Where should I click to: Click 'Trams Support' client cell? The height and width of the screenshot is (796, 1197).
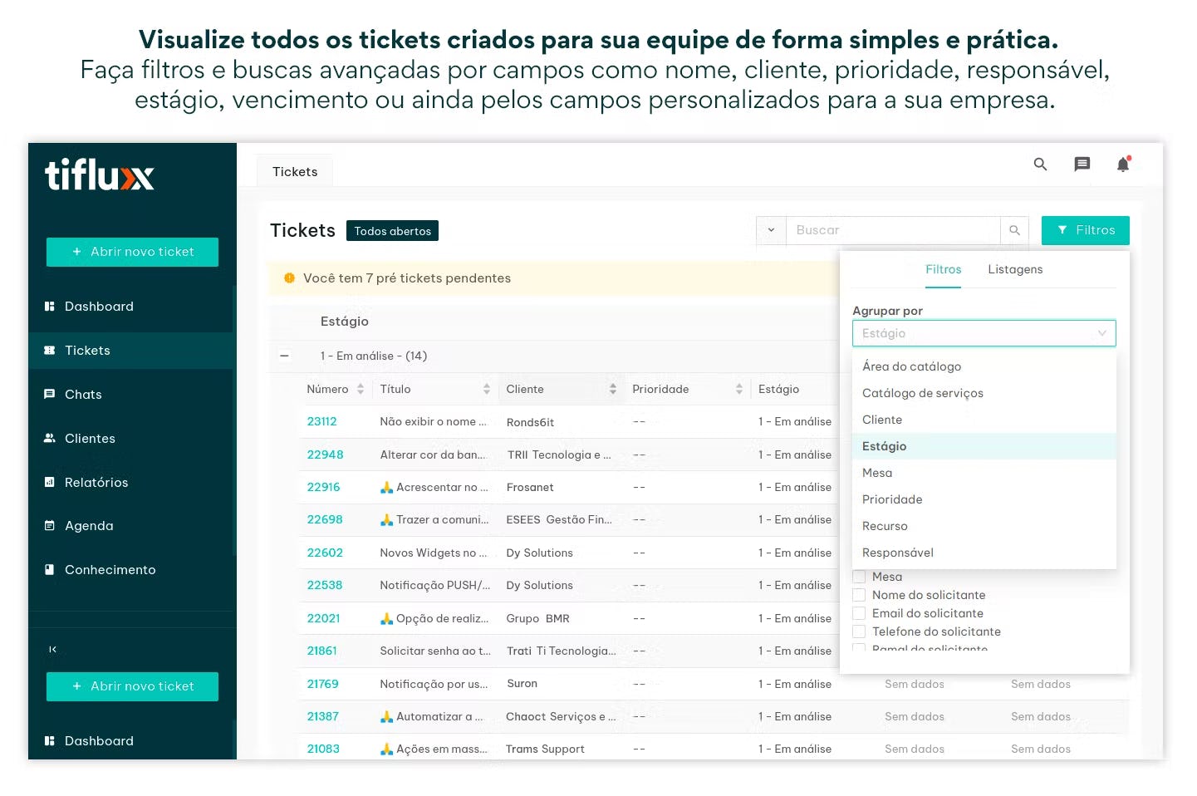pos(545,749)
